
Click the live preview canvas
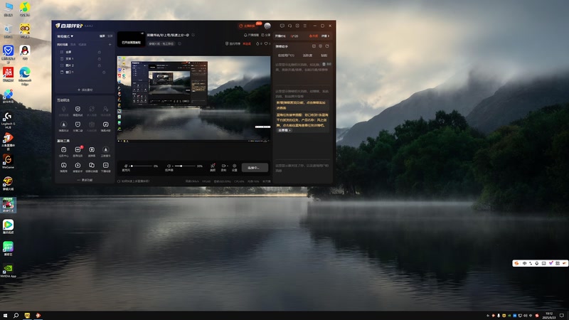point(193,98)
